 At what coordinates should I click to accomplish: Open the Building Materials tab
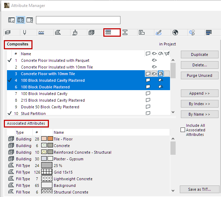[x=91, y=32]
